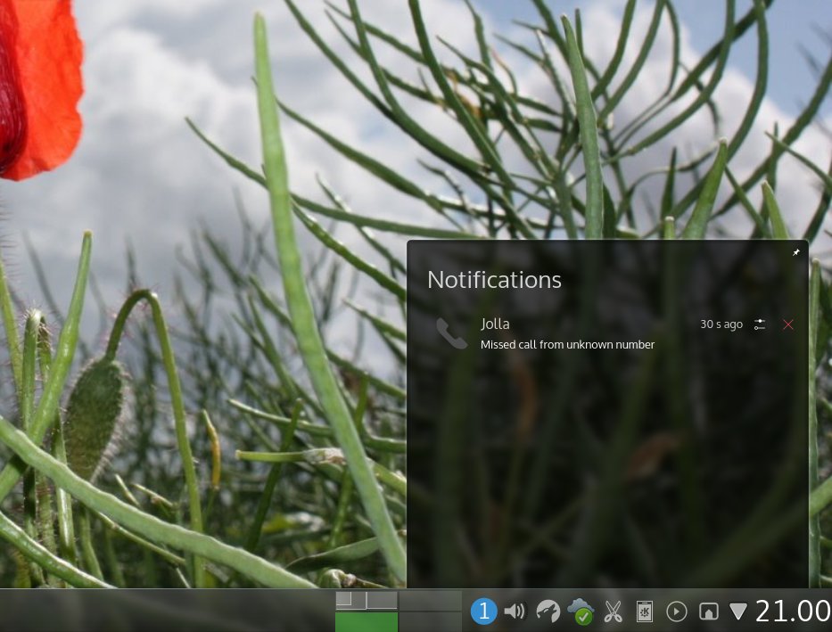Open the audio volume tray icon
The width and height of the screenshot is (832, 632).
click(x=515, y=611)
